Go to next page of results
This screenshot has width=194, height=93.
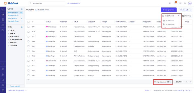pyautogui.click(x=190, y=82)
